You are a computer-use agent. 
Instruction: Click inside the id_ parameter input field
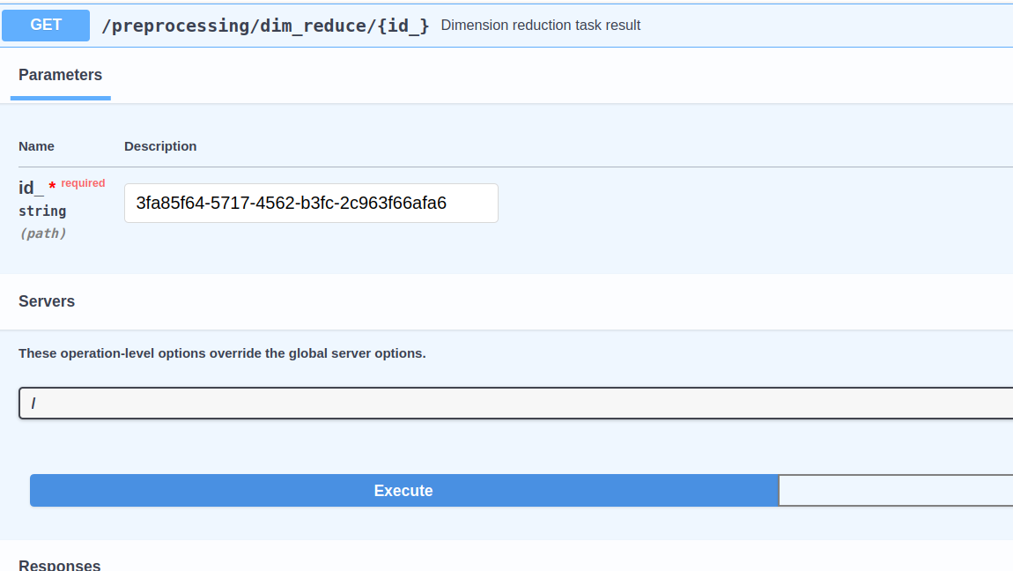[311, 203]
